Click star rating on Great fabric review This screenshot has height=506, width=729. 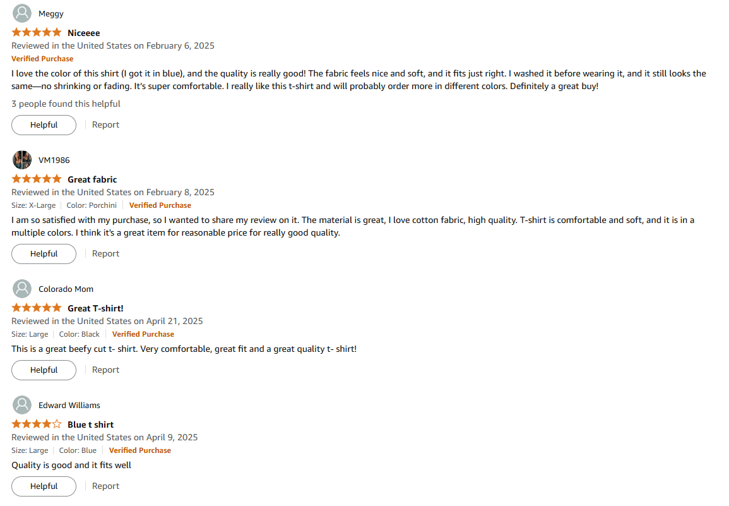36,179
